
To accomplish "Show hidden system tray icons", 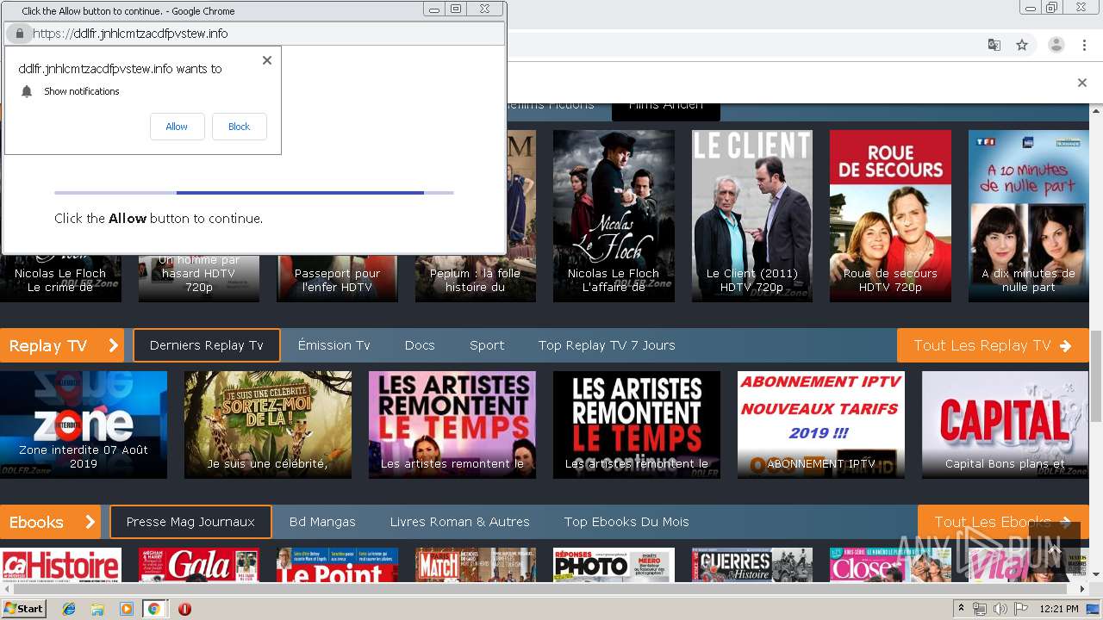I will 961,609.
